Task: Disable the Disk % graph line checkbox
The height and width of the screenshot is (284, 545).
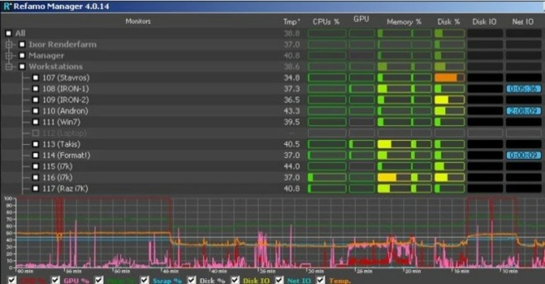Action: [x=192, y=280]
